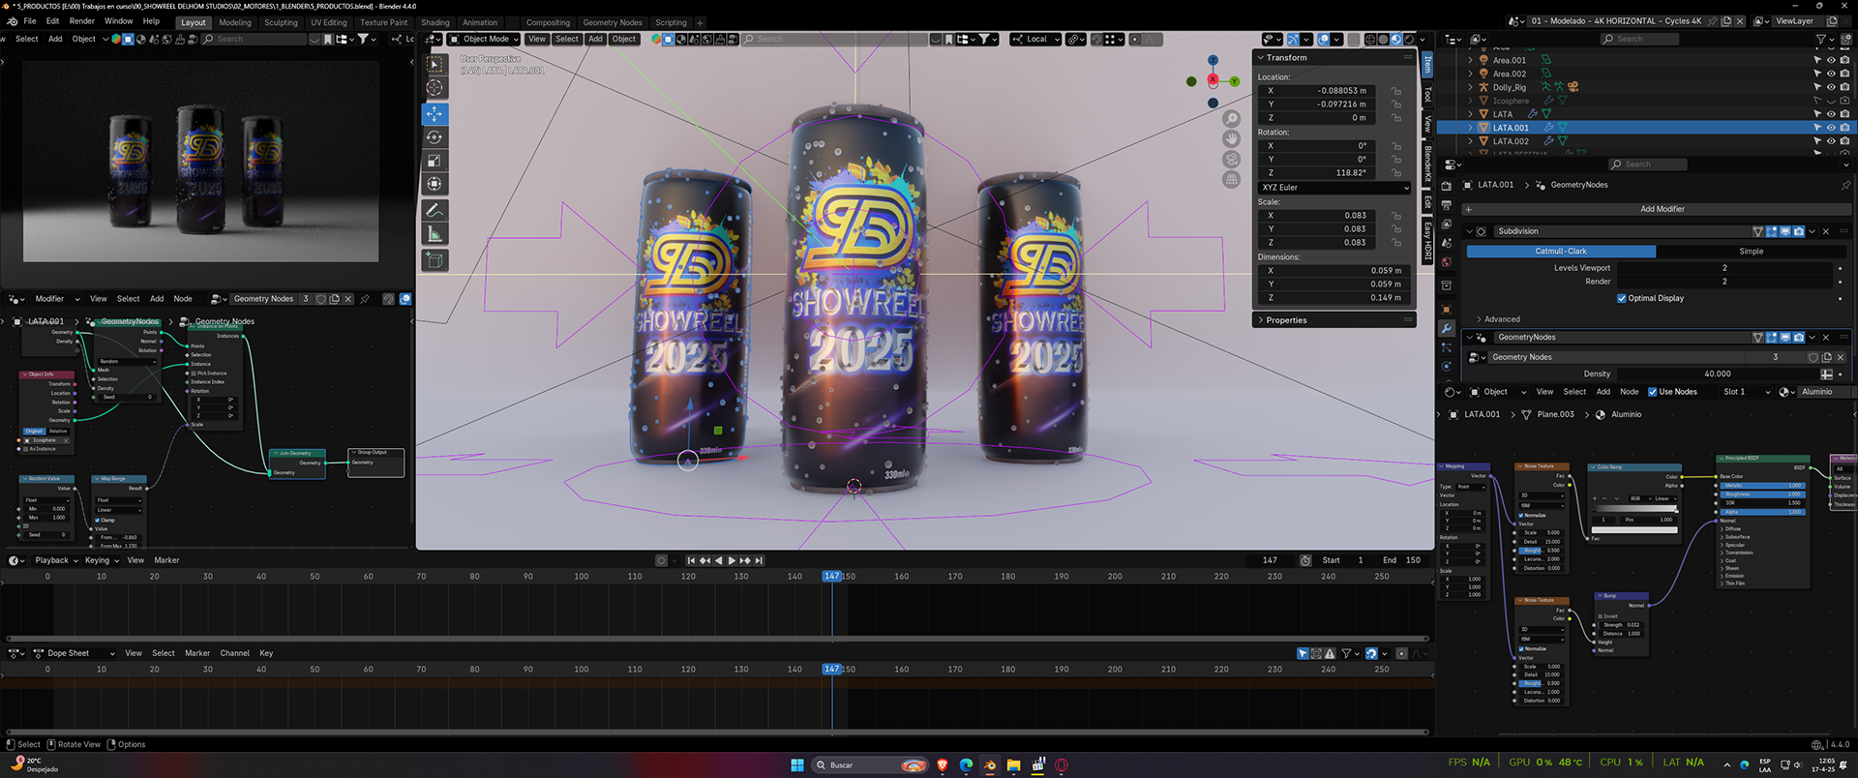Select the Transform tool in viewport toolbar

(435, 184)
